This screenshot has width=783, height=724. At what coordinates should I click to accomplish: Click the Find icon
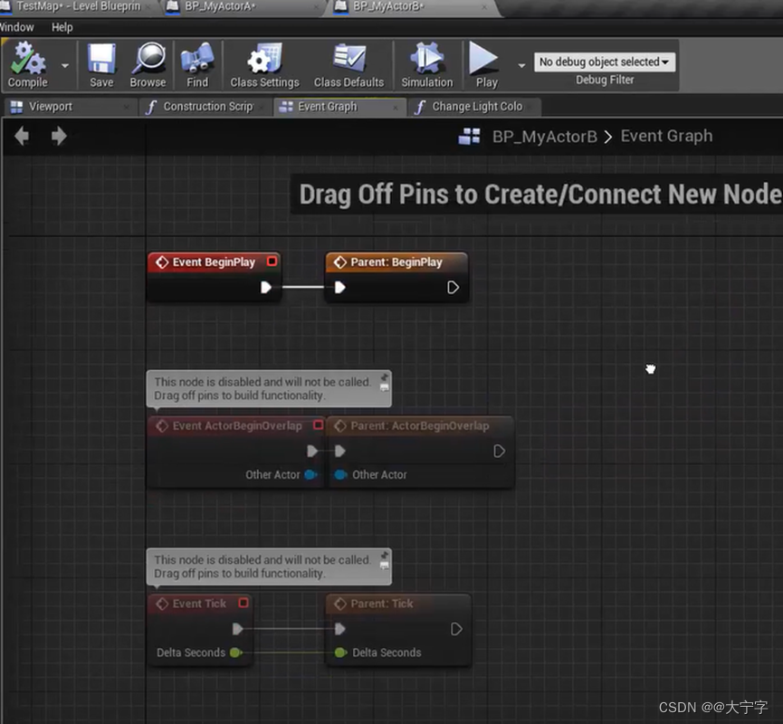pos(197,63)
